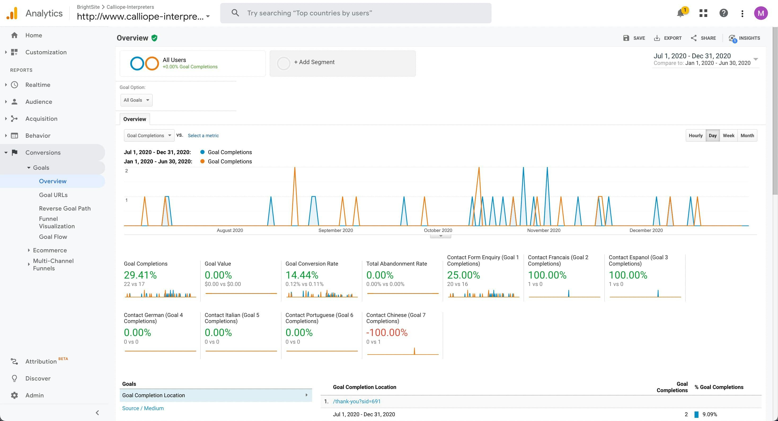The width and height of the screenshot is (778, 421).
Task: Open the Google apps grid icon
Action: tap(703, 13)
